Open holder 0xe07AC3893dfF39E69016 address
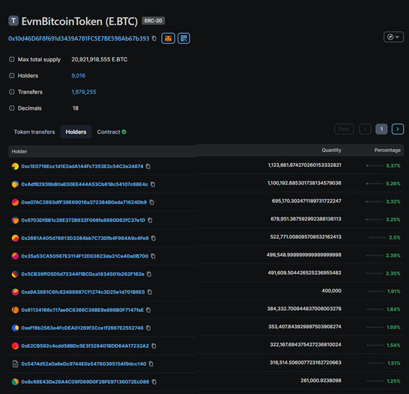Image resolution: width=409 pixels, height=394 pixels. 84,202
